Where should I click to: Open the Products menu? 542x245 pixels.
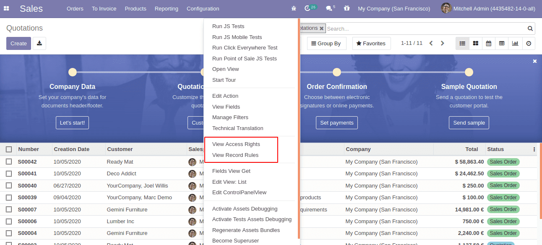(135, 8)
